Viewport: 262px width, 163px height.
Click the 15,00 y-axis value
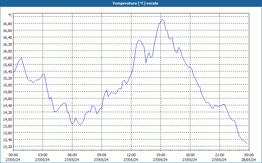[x=8, y=85]
